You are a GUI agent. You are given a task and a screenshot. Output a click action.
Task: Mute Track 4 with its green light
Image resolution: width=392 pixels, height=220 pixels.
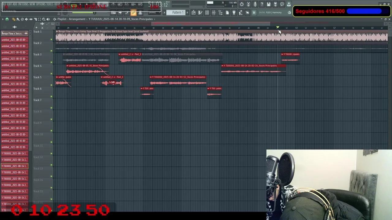[x=51, y=74]
